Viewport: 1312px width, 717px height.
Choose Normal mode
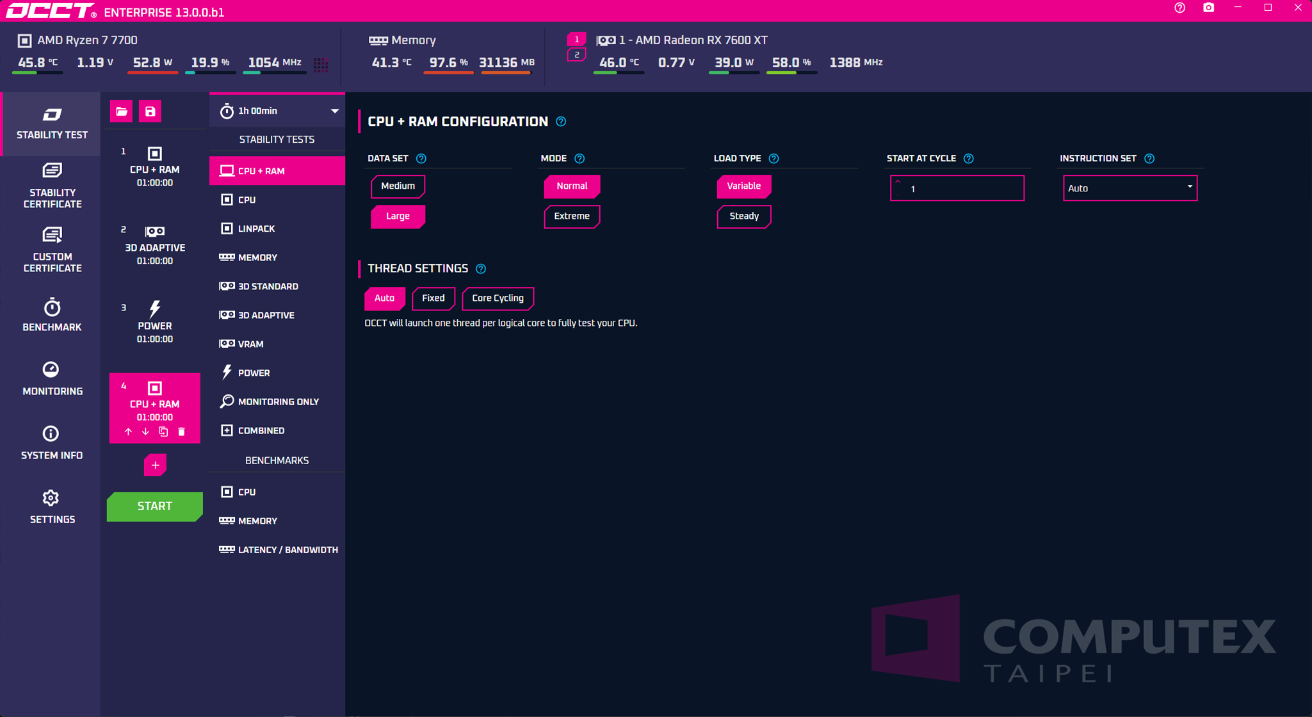pos(572,186)
